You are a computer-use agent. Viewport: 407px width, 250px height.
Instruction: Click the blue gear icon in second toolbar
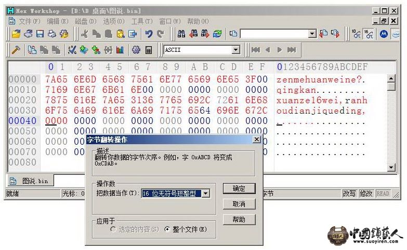point(136,50)
